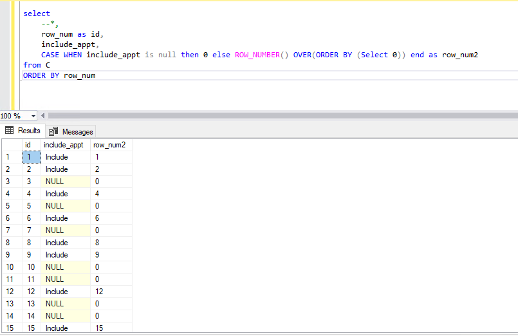Click the id cell with value 7
This screenshot has height=336, width=518.
(32, 230)
